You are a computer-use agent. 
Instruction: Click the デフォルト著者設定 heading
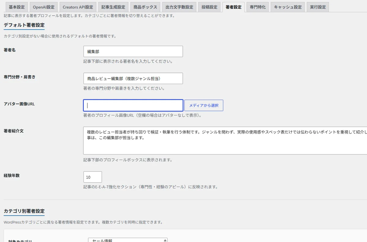[24, 25]
